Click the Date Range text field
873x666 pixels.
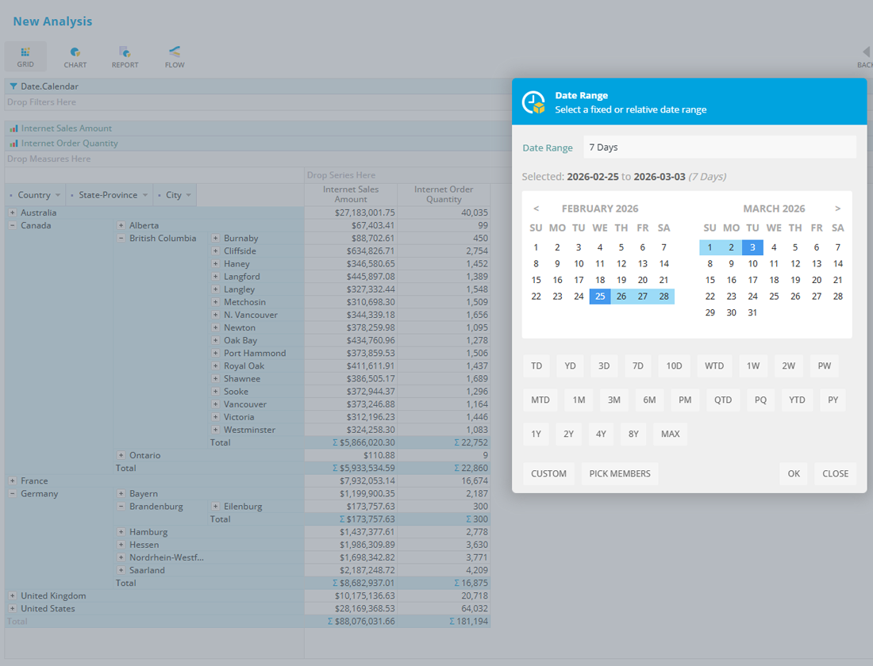[x=719, y=147]
